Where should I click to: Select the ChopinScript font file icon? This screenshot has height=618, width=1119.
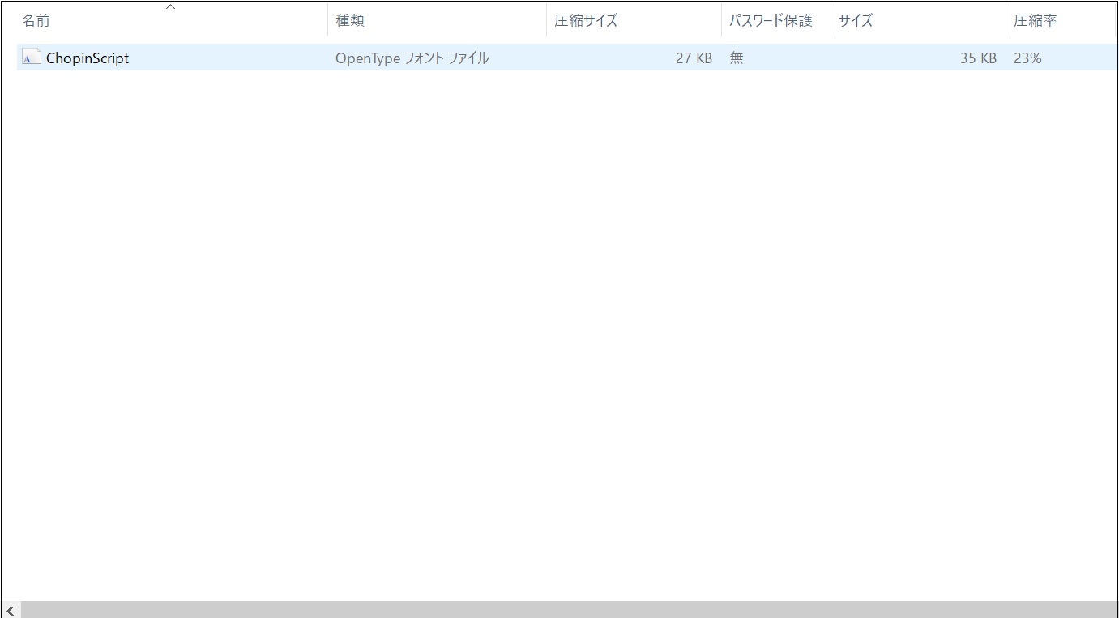[32, 58]
